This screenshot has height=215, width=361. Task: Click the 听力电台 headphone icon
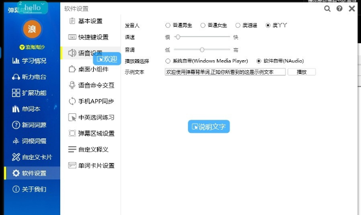[16, 77]
